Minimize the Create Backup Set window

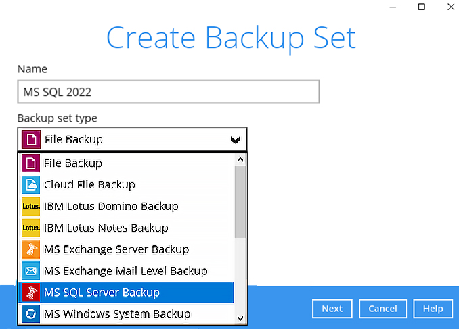(x=393, y=7)
